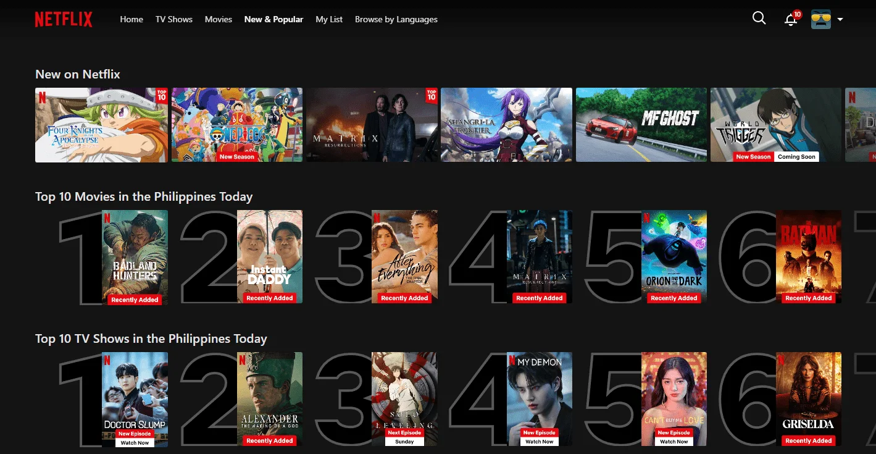876x454 pixels.
Task: Click the New on Netflix heading
Action: [78, 74]
